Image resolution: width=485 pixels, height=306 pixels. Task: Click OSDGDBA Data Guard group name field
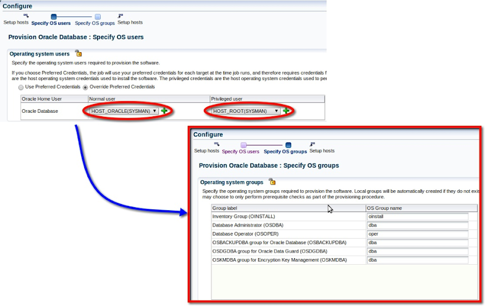418,251
